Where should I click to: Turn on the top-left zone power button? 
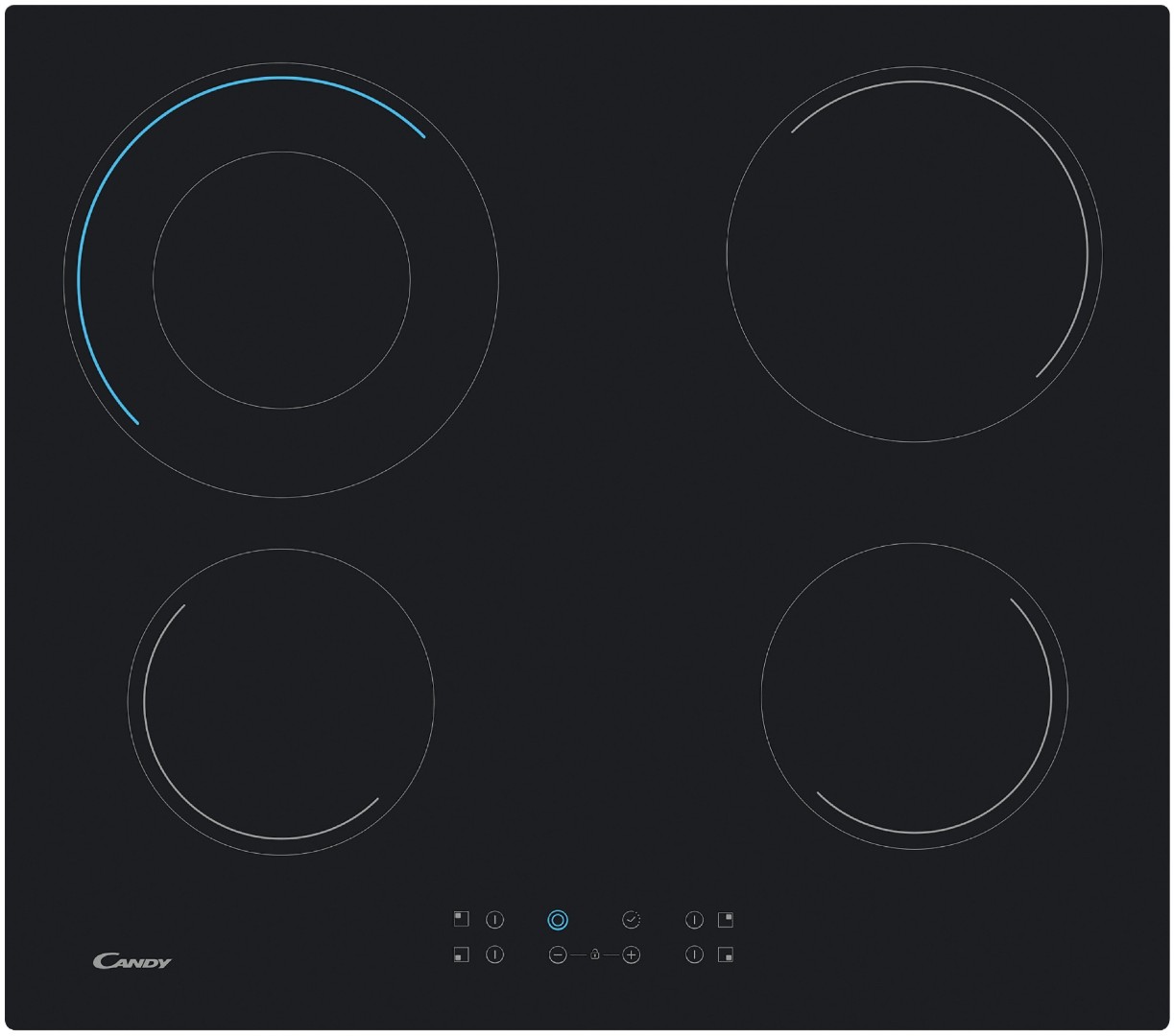pyautogui.click(x=494, y=920)
